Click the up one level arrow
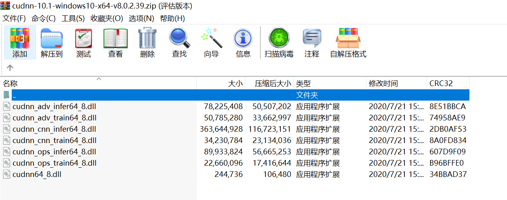This screenshot has width=507, height=200. (x=10, y=68)
